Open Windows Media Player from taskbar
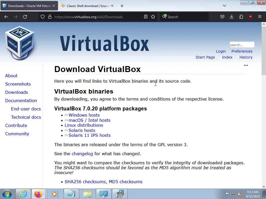The width and height of the screenshot is (266, 199). click(55, 194)
